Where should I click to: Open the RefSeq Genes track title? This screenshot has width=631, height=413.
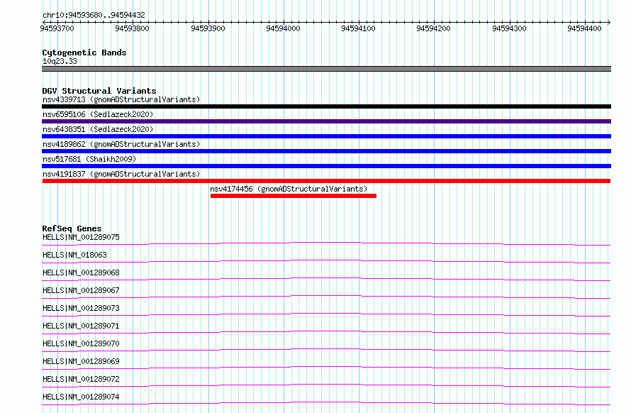(x=72, y=228)
